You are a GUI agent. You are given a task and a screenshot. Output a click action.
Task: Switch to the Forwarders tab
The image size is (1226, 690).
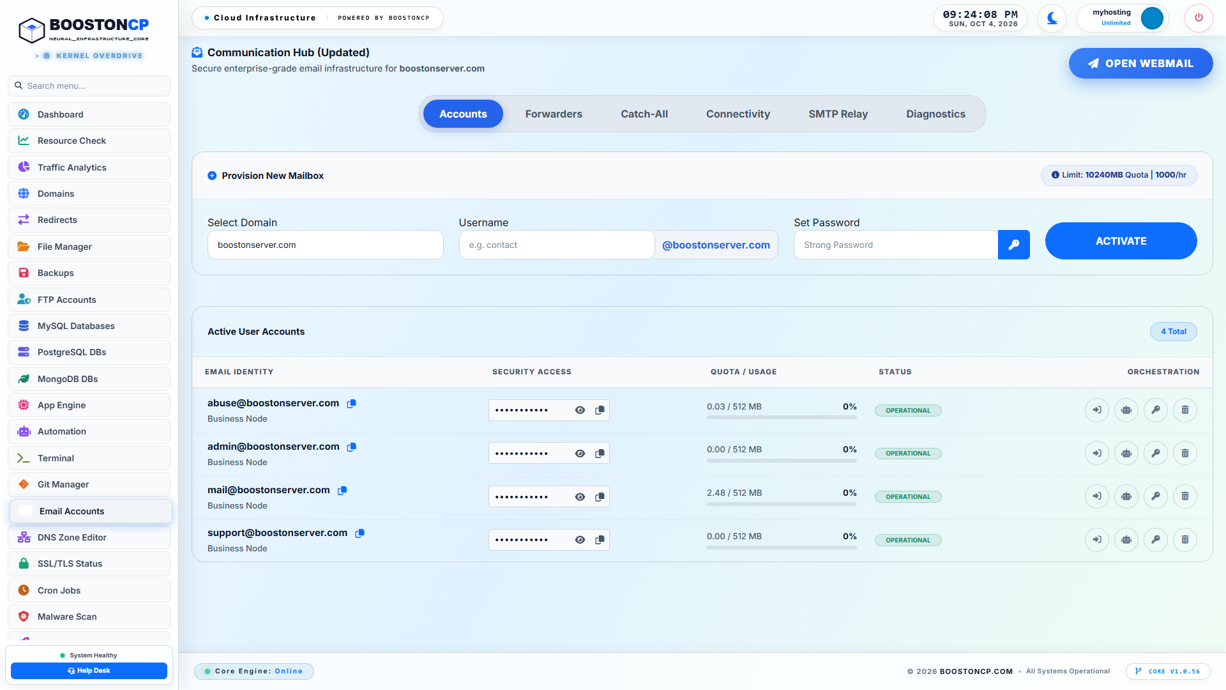coord(554,114)
